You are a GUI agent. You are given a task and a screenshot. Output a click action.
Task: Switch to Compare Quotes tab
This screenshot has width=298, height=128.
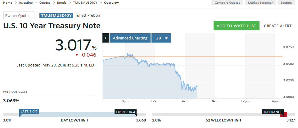pyautogui.click(x=228, y=3)
